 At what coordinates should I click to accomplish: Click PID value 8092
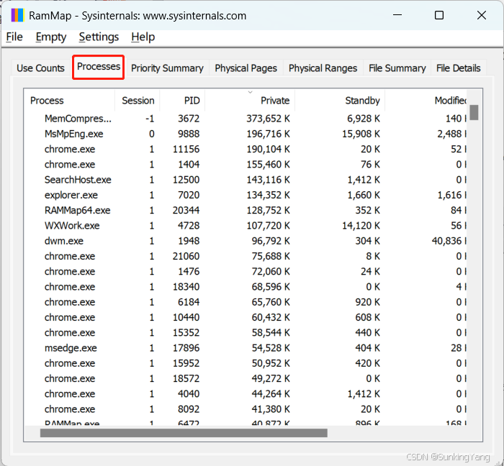pyautogui.click(x=189, y=409)
